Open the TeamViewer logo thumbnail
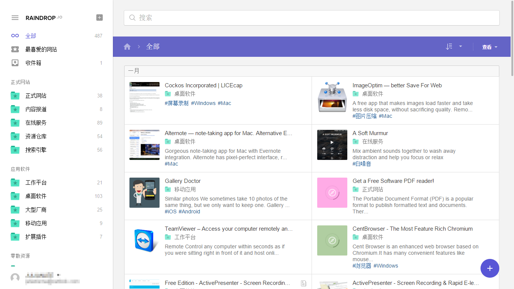The height and width of the screenshot is (289, 514). 144,240
